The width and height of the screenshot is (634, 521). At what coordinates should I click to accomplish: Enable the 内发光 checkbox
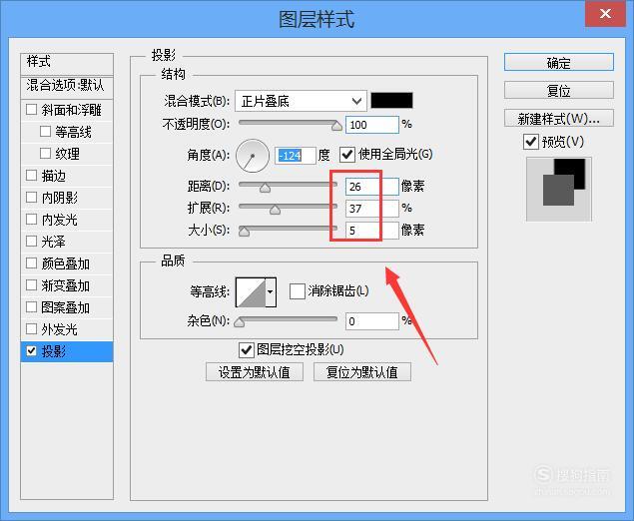click(x=31, y=219)
